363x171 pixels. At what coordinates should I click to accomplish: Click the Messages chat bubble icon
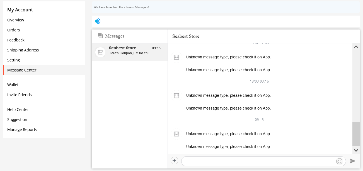(x=100, y=36)
